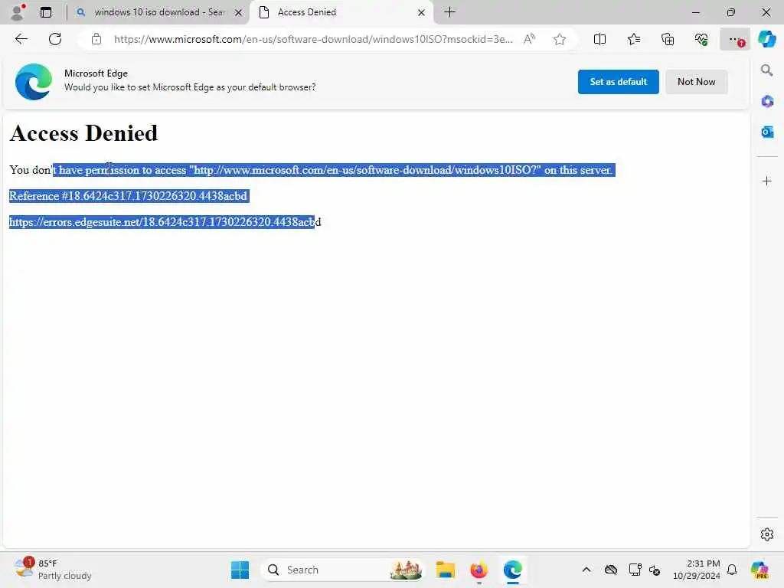
Task: Open the sidebar settings gear
Action: (767, 534)
